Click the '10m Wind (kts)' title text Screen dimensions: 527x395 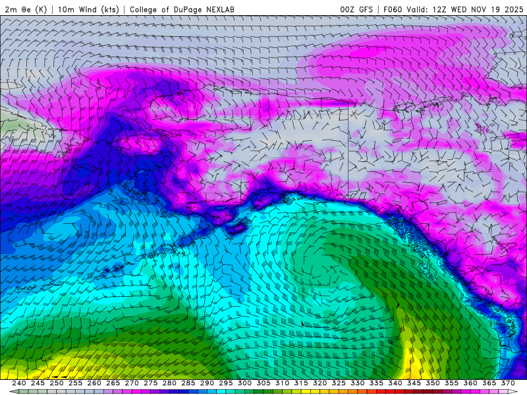pyautogui.click(x=88, y=9)
